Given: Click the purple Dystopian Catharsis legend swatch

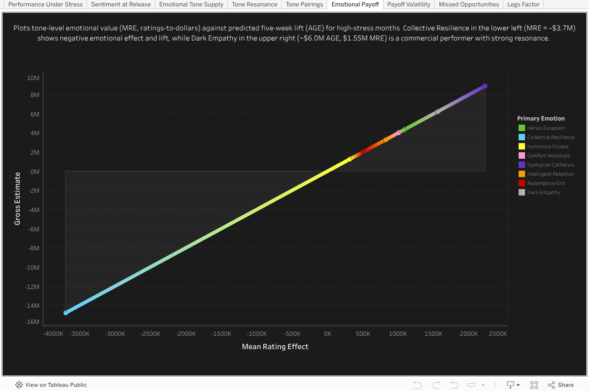Looking at the screenshot, I should click(x=522, y=165).
